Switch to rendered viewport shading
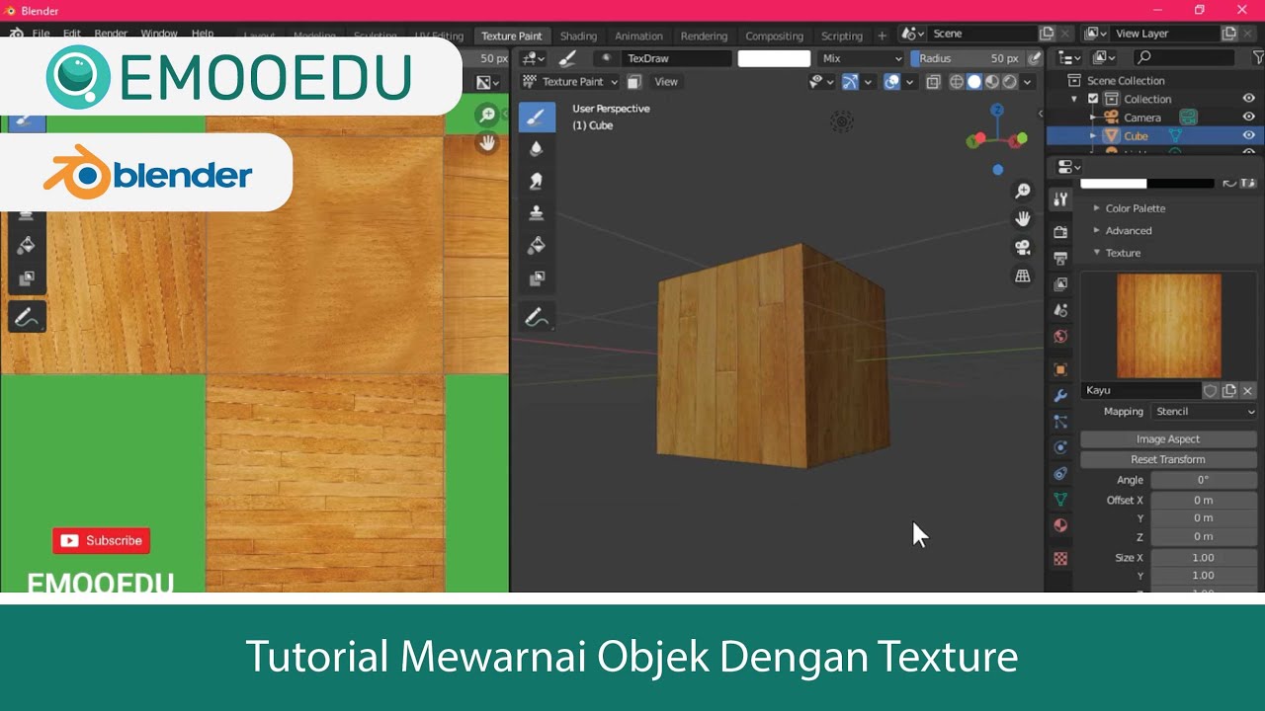 click(1010, 82)
